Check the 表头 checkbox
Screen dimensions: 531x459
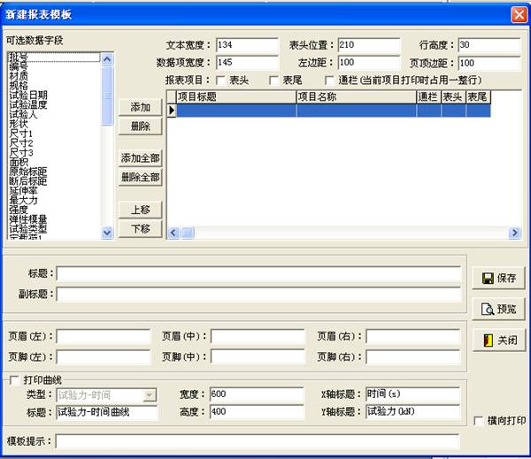pyautogui.click(x=220, y=80)
